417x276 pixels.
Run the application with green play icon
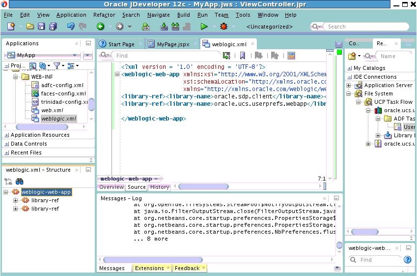tap(204, 27)
